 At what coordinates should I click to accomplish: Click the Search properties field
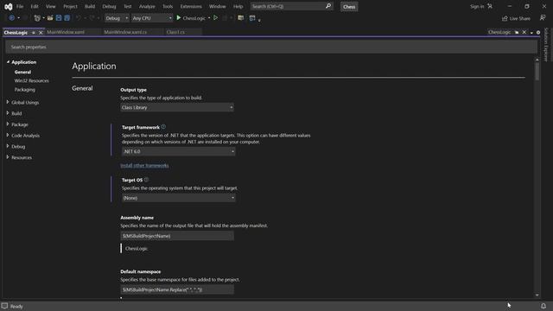270,47
